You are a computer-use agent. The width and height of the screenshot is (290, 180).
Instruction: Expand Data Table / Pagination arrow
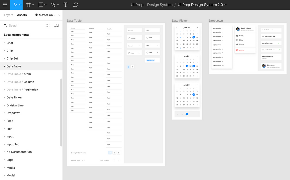pos(4,90)
